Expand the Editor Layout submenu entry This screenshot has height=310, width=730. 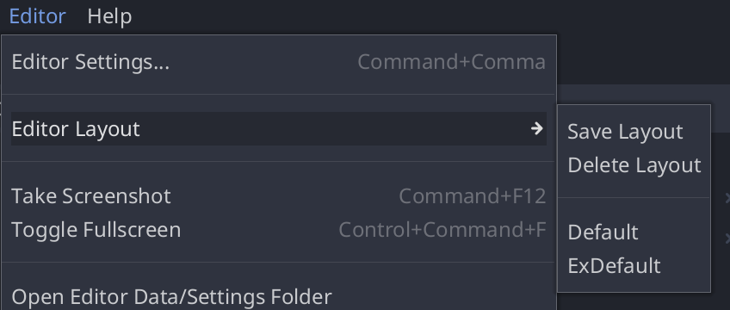coord(278,128)
